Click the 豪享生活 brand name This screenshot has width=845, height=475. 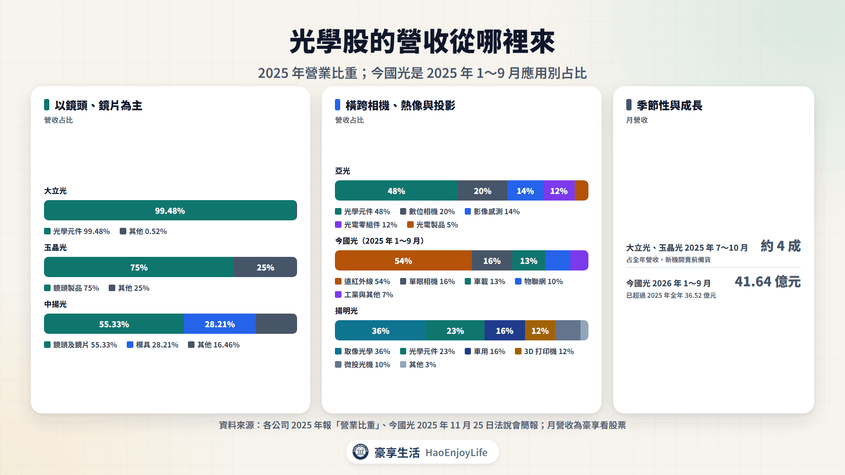(397, 453)
